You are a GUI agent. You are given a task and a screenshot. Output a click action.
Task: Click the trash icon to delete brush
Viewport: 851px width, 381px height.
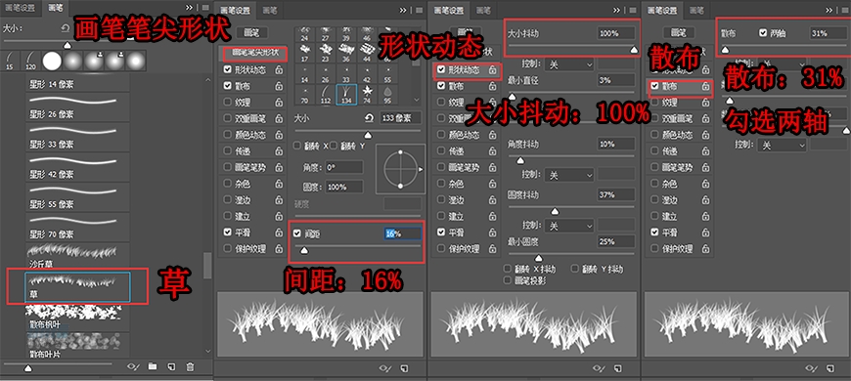190,367
